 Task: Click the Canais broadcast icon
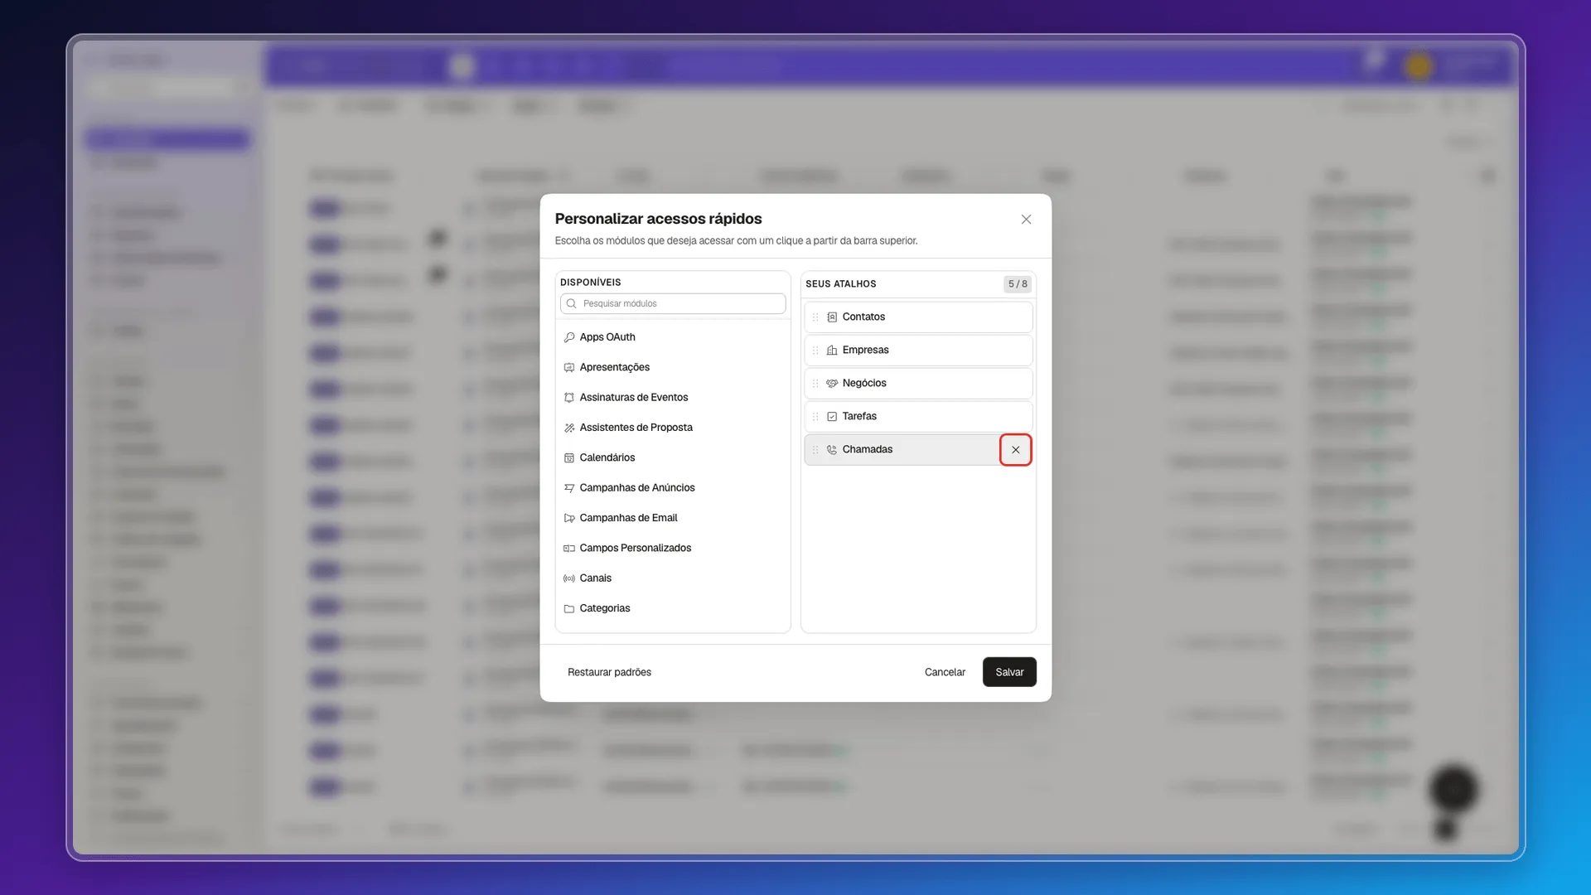tap(569, 578)
